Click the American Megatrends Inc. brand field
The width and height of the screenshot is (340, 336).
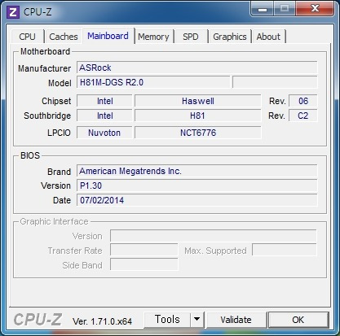tap(196, 171)
